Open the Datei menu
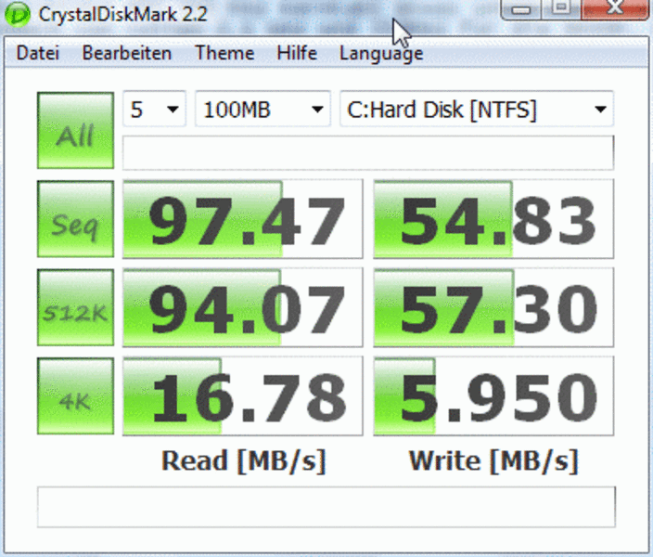The height and width of the screenshot is (557, 653). tap(37, 53)
